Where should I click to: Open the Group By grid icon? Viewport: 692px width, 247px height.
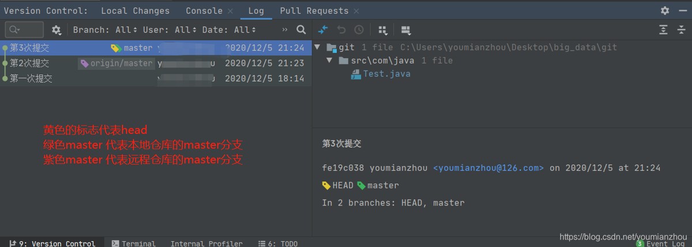(x=383, y=29)
